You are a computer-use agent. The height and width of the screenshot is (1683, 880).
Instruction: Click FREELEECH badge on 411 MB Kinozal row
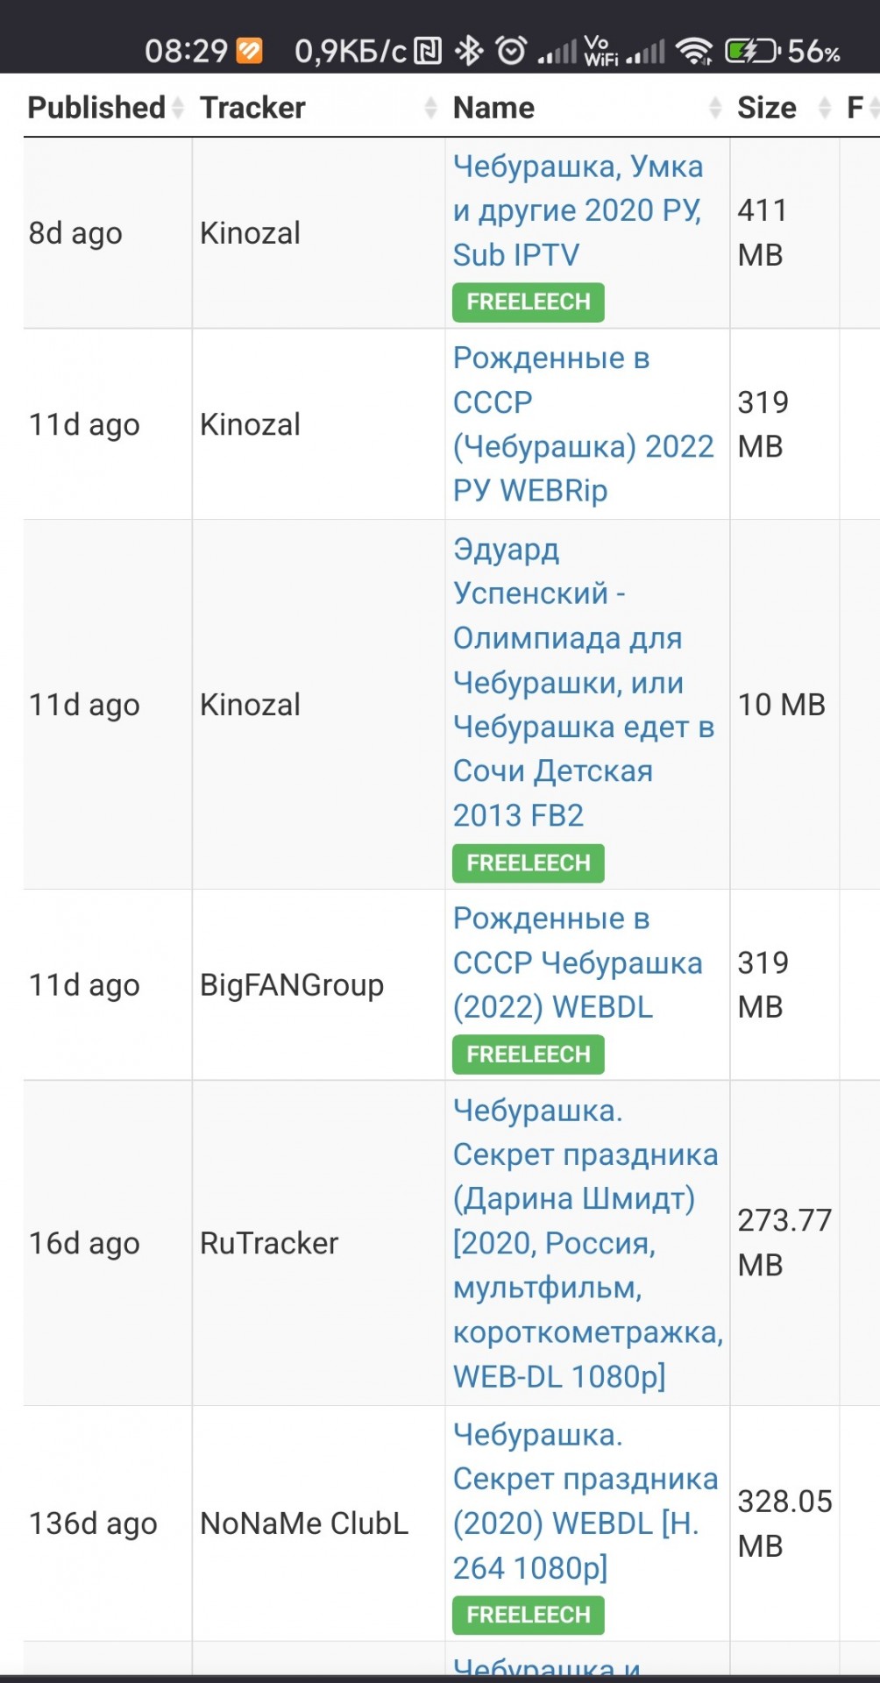[x=529, y=302]
